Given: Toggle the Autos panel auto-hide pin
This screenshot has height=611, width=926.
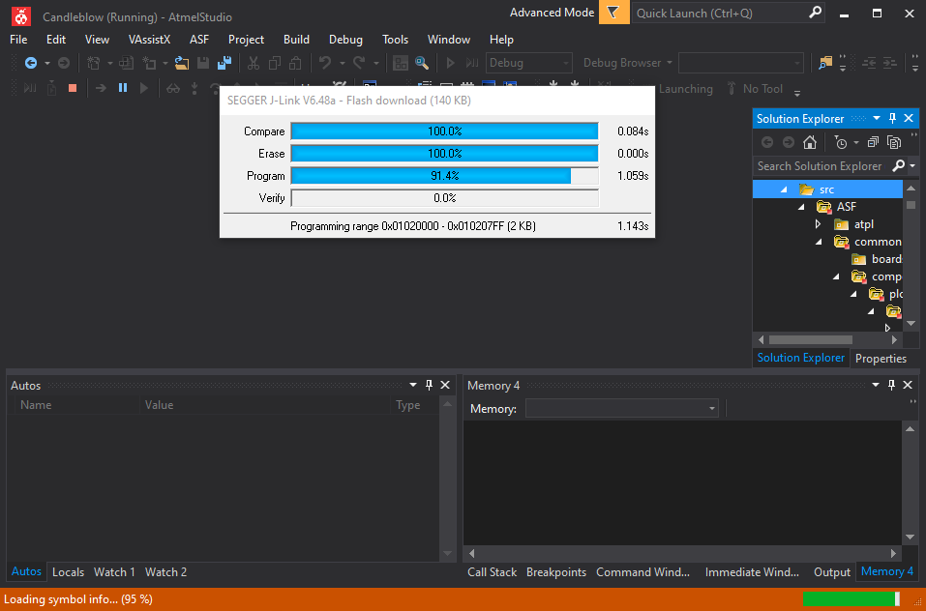Looking at the screenshot, I should (x=430, y=385).
